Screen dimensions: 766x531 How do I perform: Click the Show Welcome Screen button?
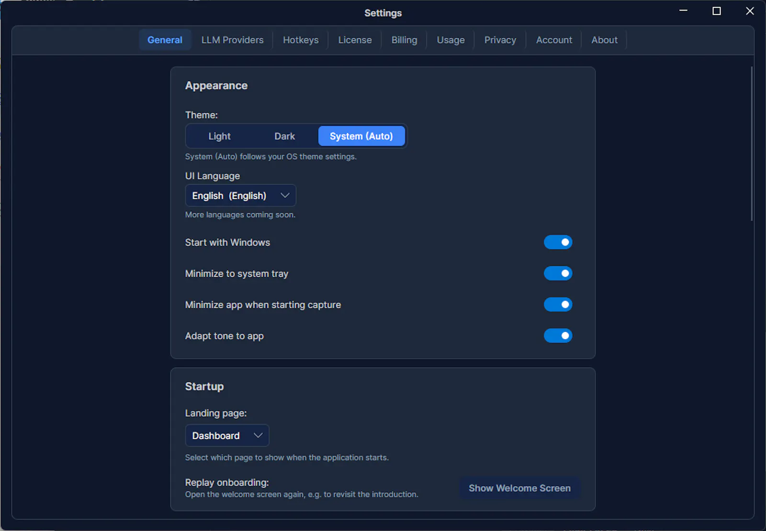coord(519,488)
